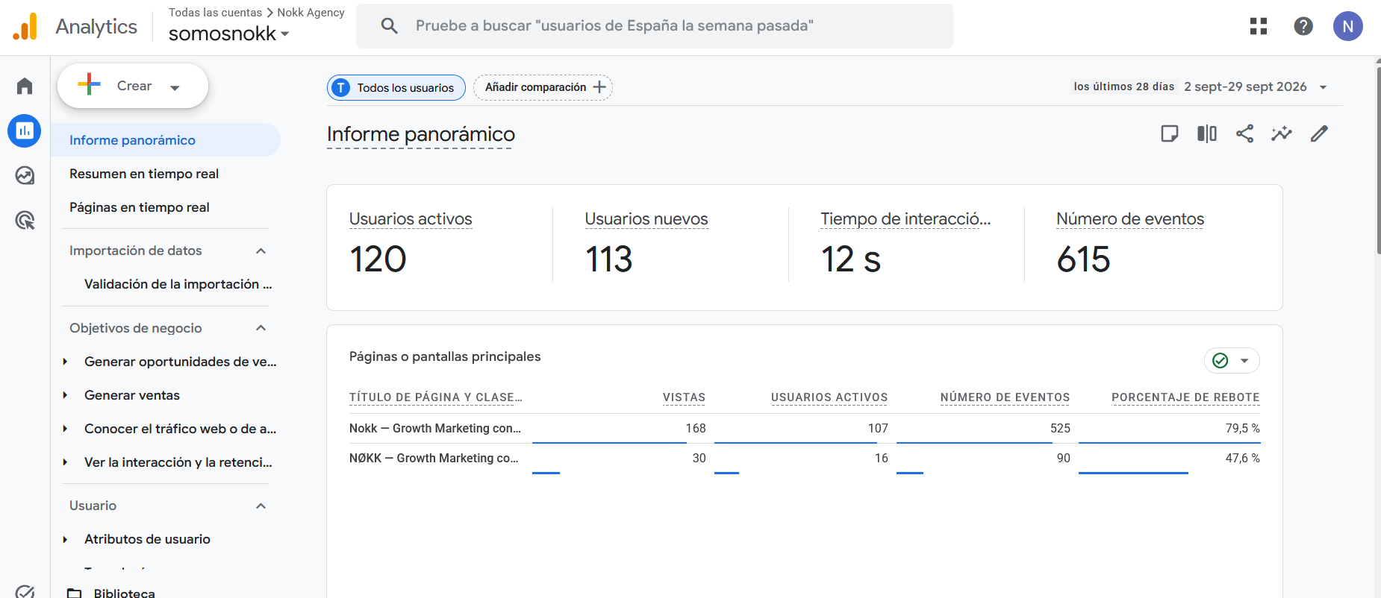Sort by PORCENTAJE DE REBOTE column header
Viewport: 1381px width, 598px height.
point(1185,397)
